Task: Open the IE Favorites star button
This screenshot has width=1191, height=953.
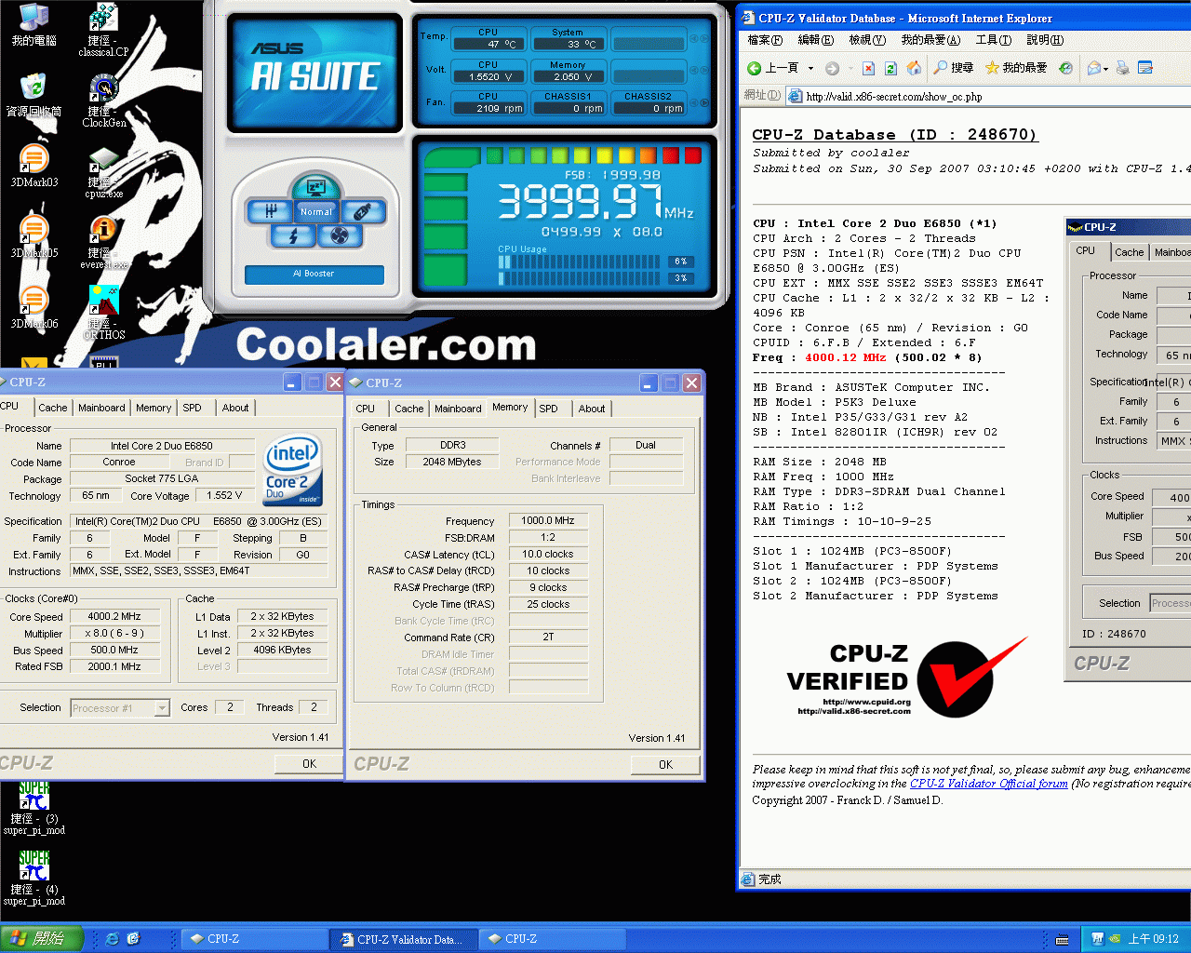Action: tap(1016, 68)
